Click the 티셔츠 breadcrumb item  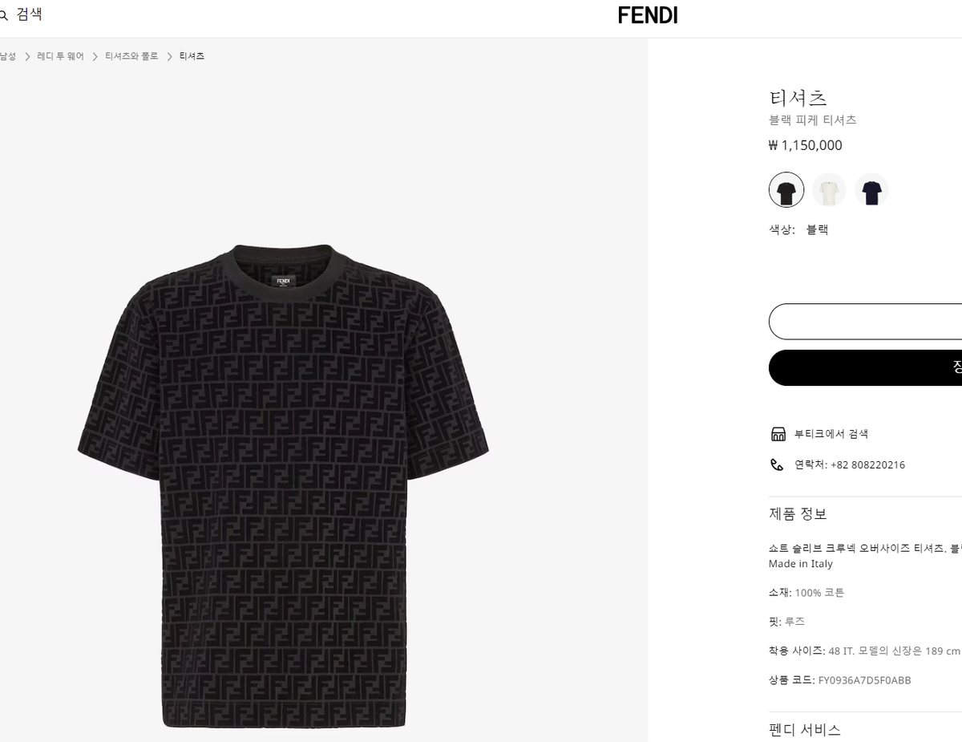(192, 56)
